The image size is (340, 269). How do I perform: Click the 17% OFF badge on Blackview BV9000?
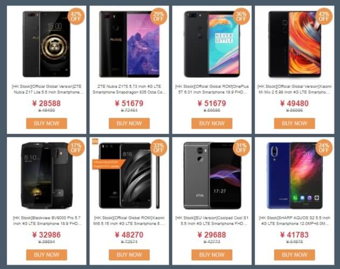click(x=76, y=148)
